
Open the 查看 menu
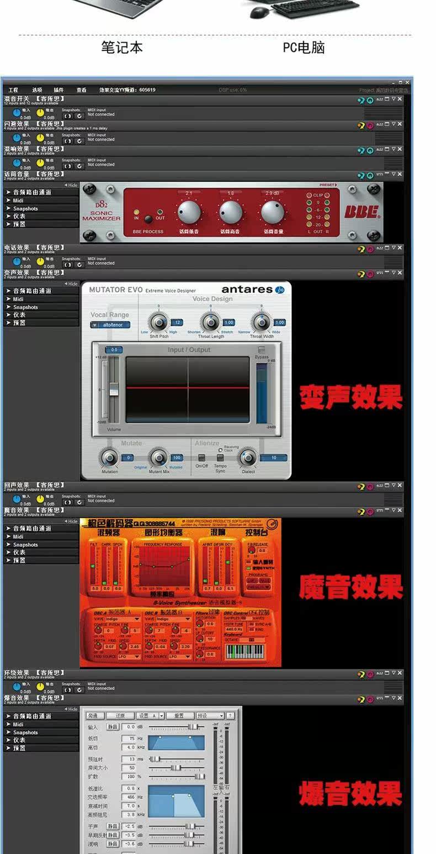coord(81,90)
